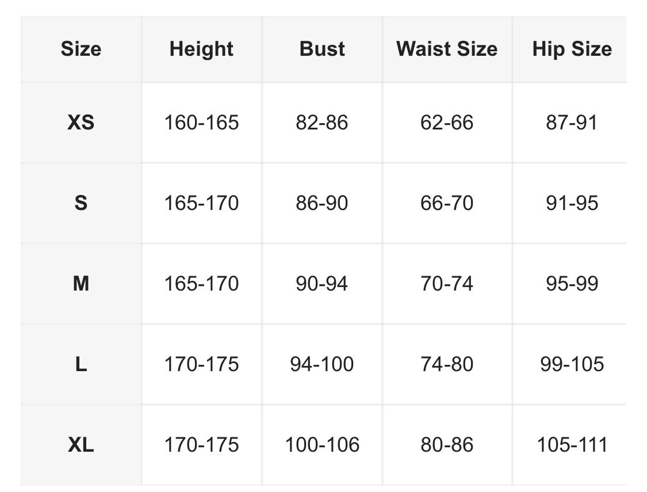Select the Hip Size header cell
Viewport: 647px width, 492px height.
point(572,49)
